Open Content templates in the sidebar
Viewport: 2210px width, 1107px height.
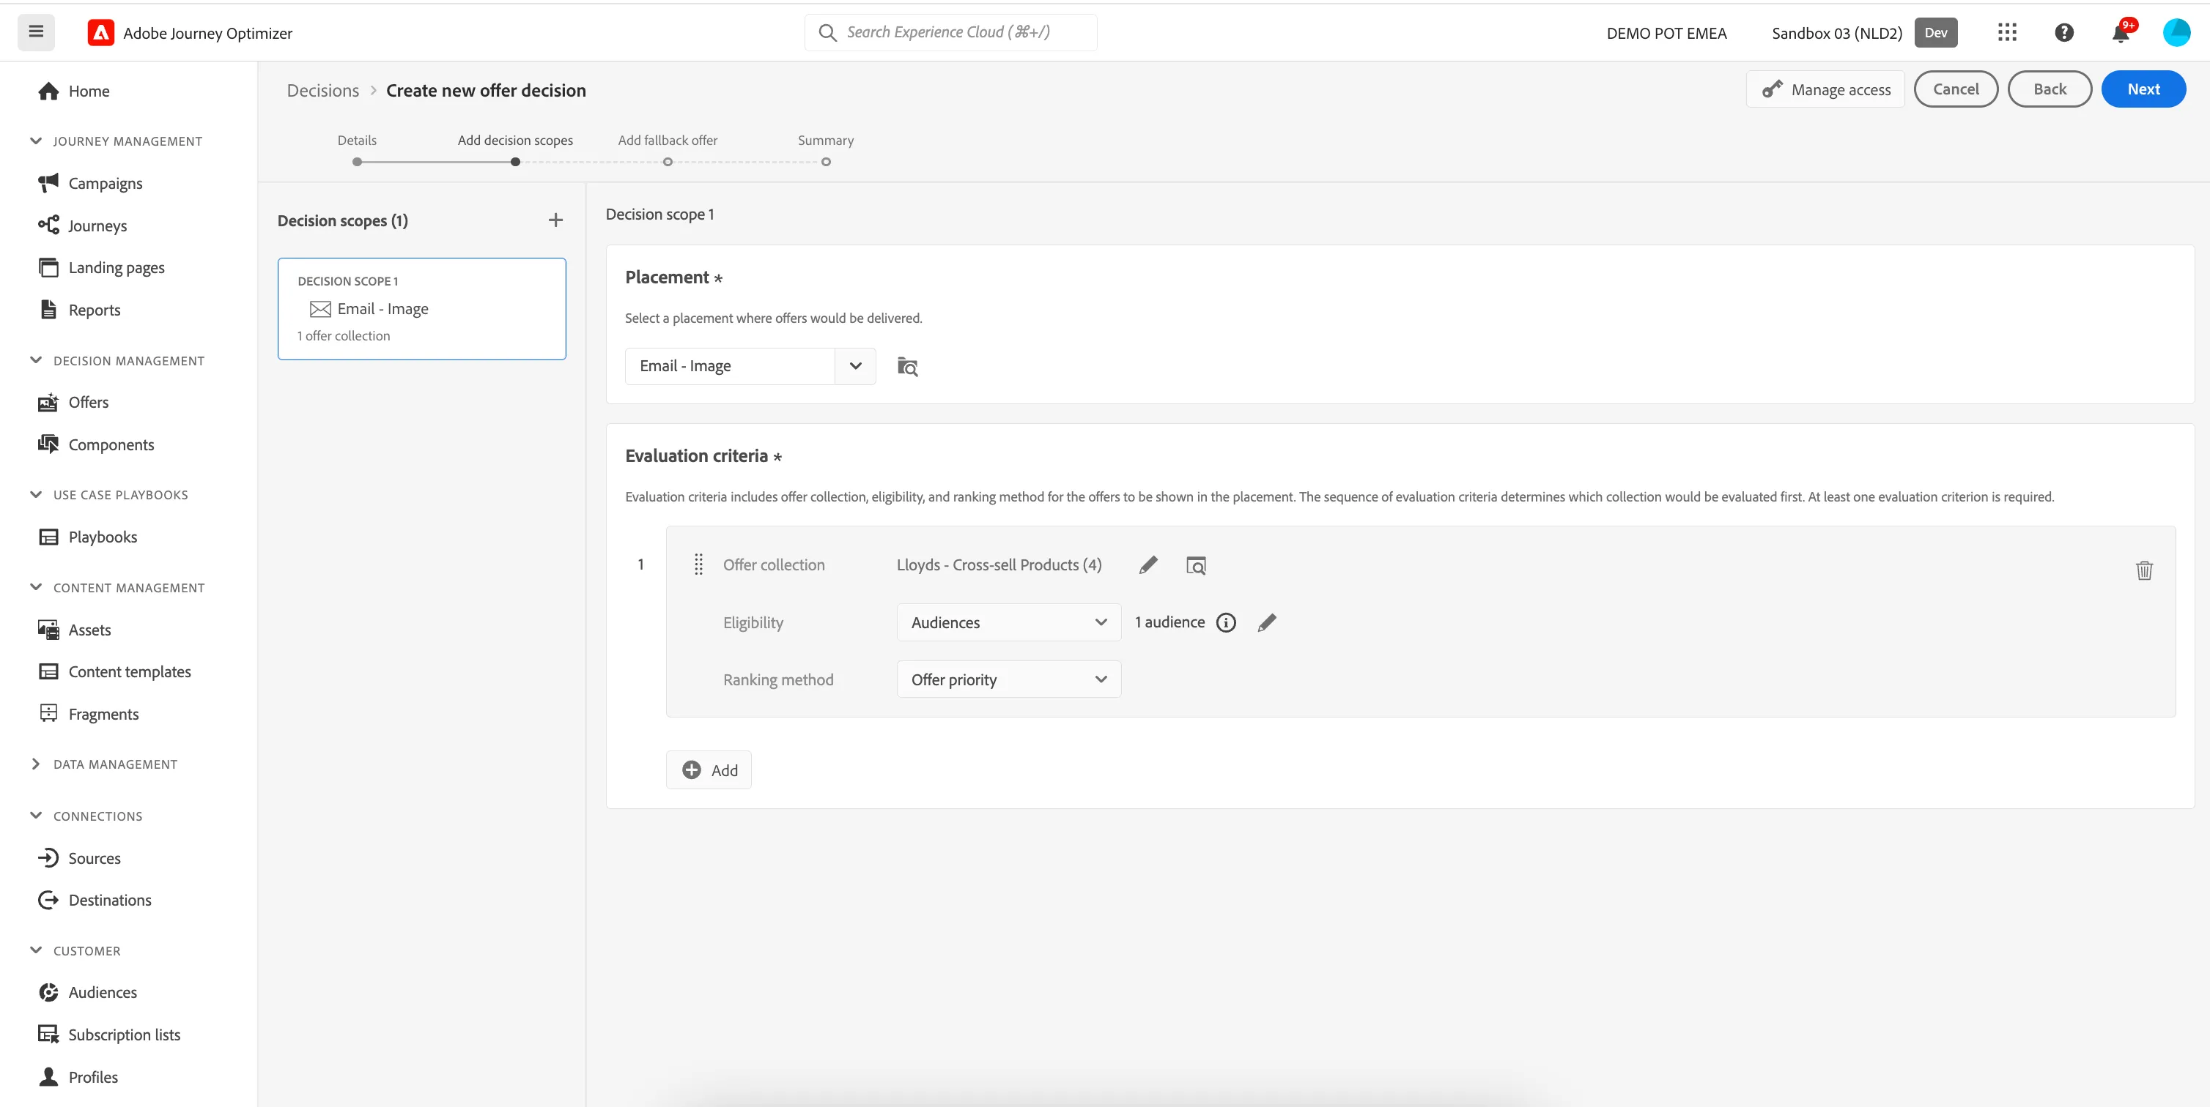tap(130, 671)
